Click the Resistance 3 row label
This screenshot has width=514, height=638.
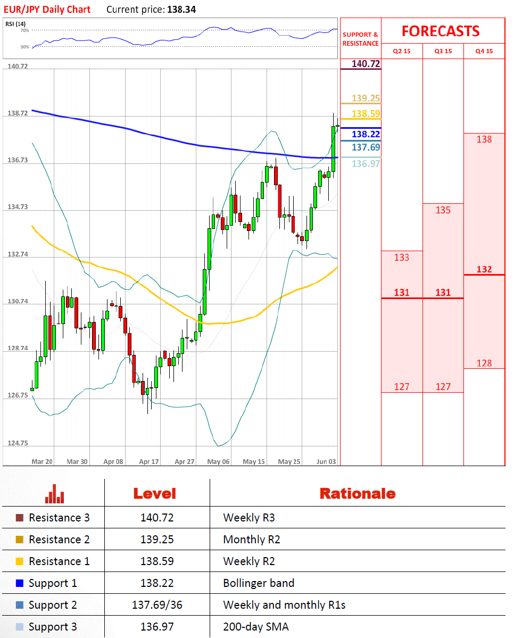pyautogui.click(x=59, y=518)
